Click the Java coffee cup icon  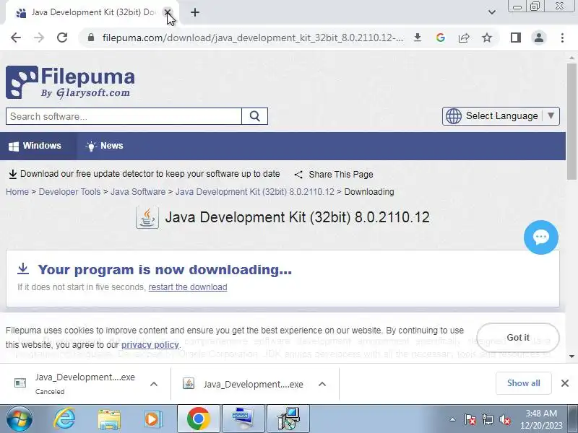click(147, 217)
